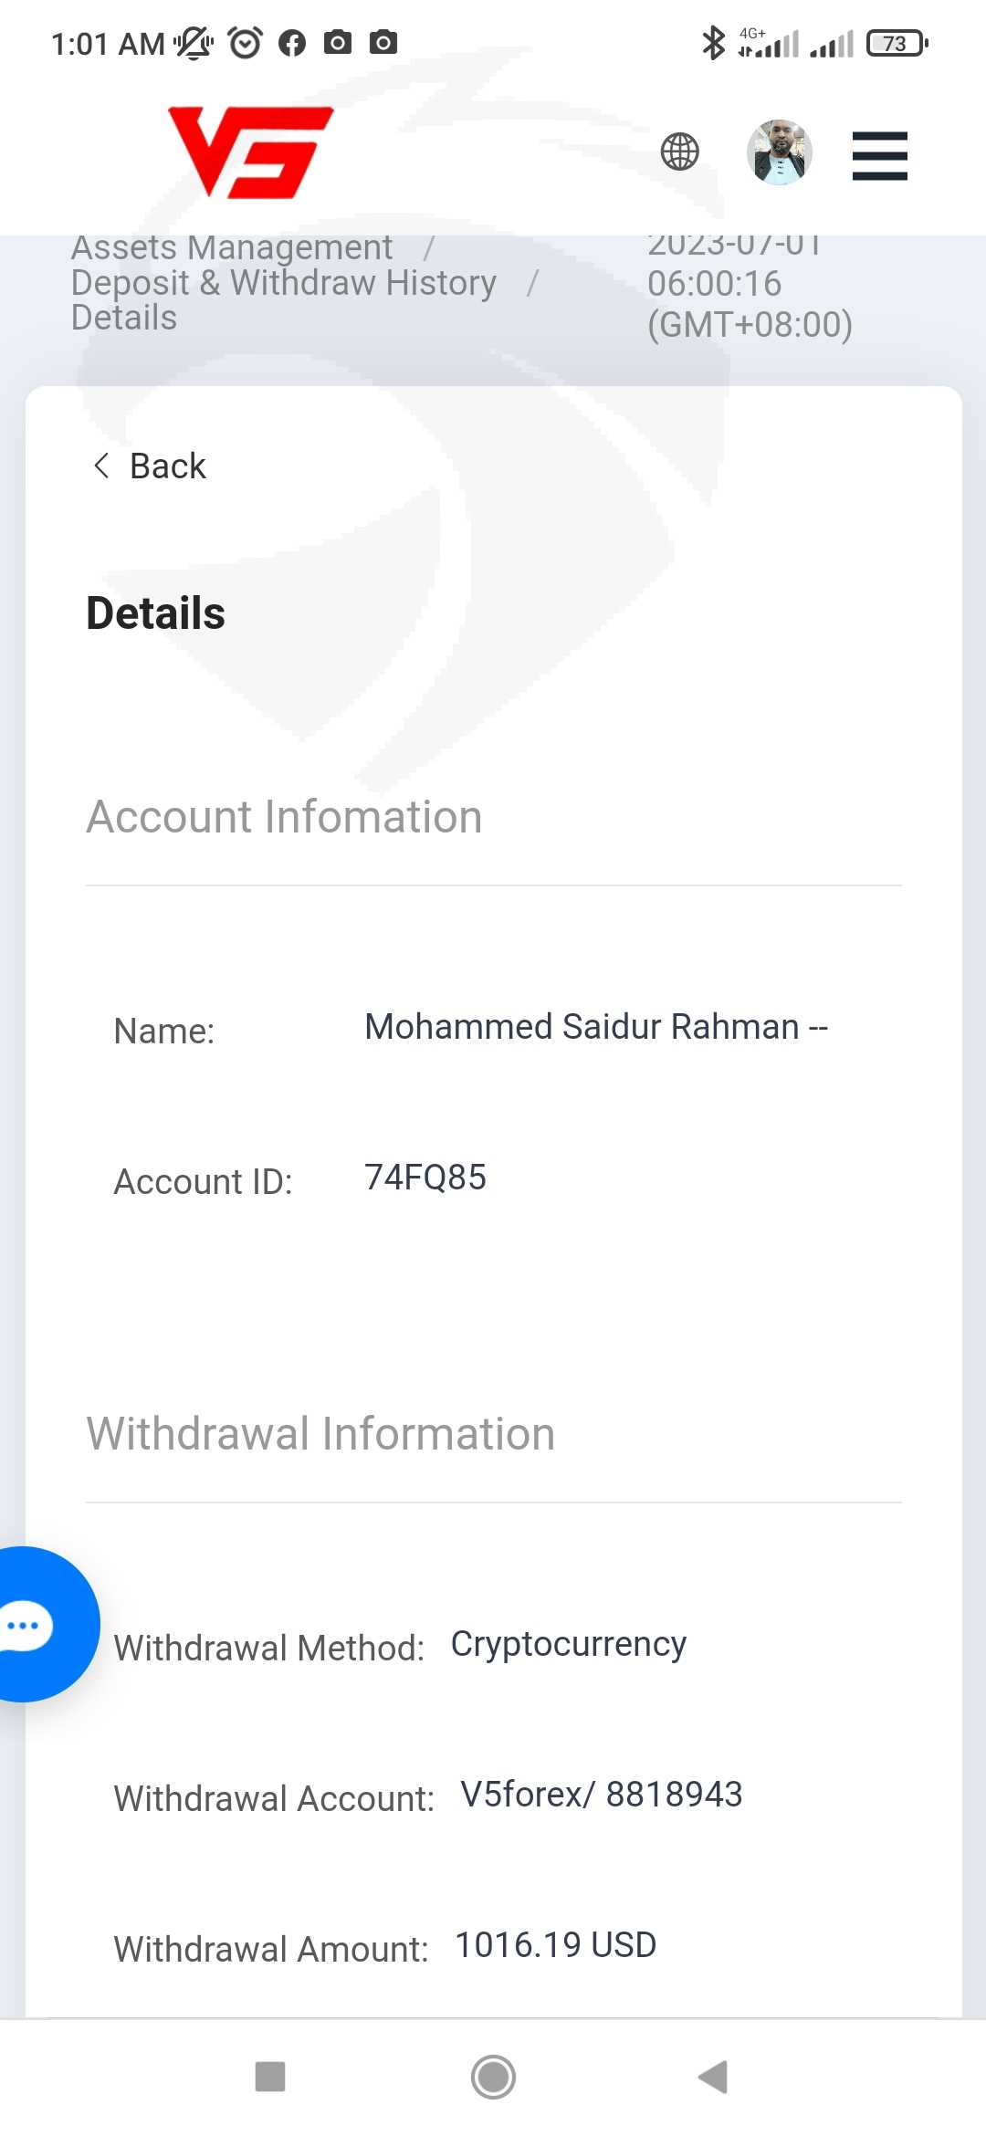Tap the battery indicator in status bar
This screenshot has height=2136, width=986.
click(897, 43)
